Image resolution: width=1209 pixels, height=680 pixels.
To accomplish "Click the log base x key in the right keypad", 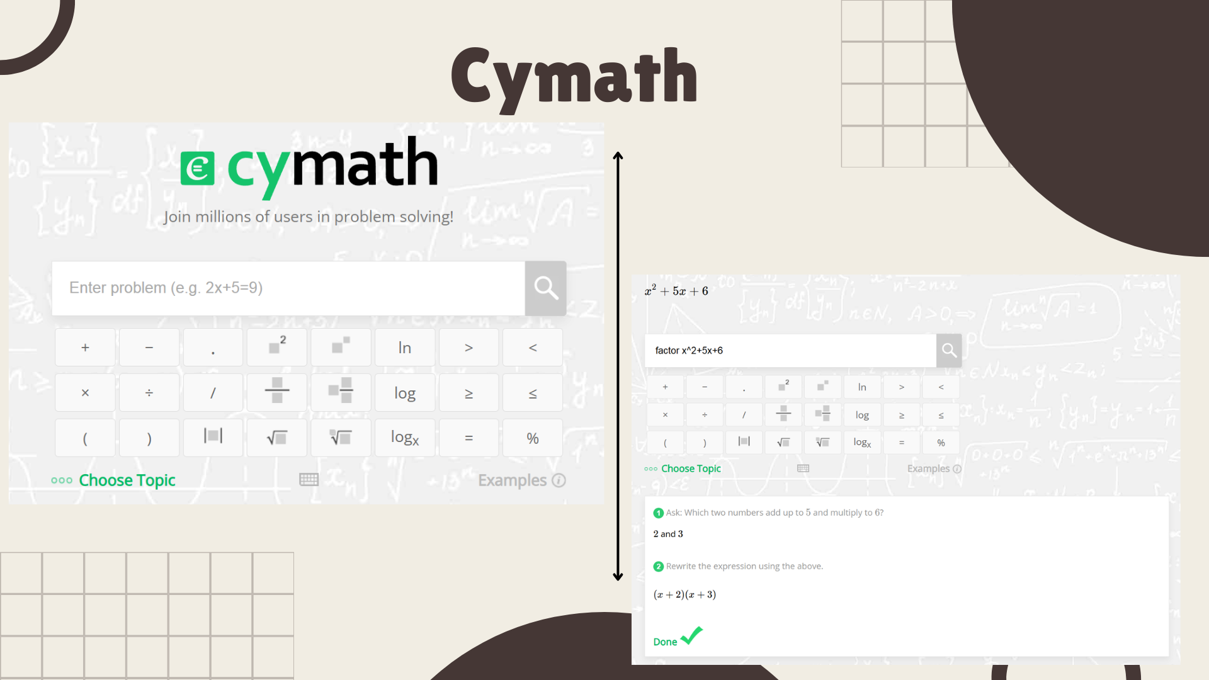I will tap(862, 443).
